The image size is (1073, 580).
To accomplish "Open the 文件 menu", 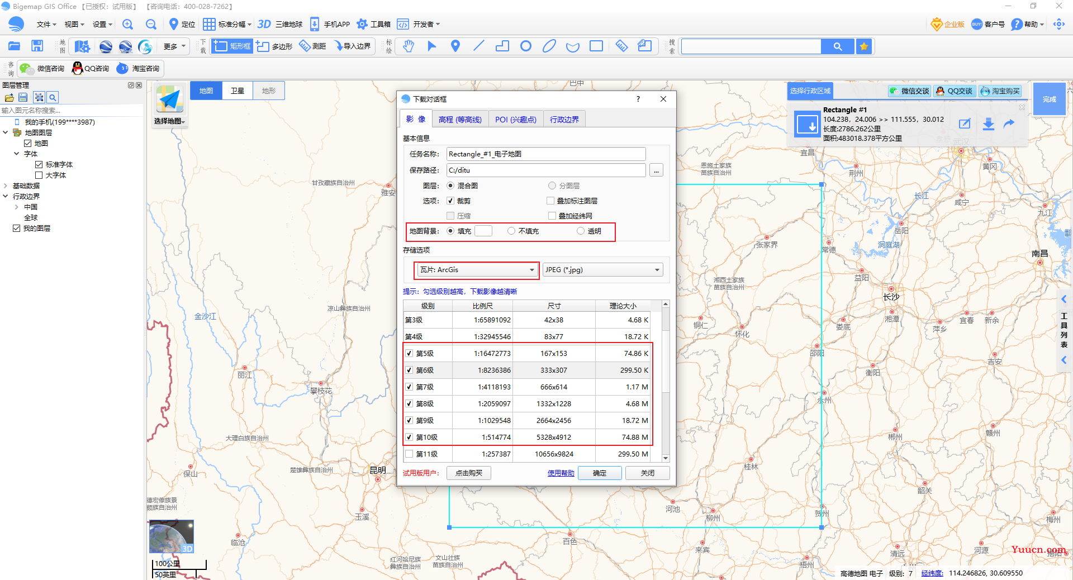I will click(x=46, y=25).
